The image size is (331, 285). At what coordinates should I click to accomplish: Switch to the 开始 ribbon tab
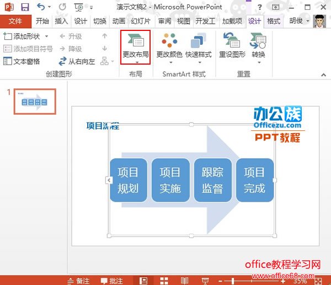click(42, 21)
